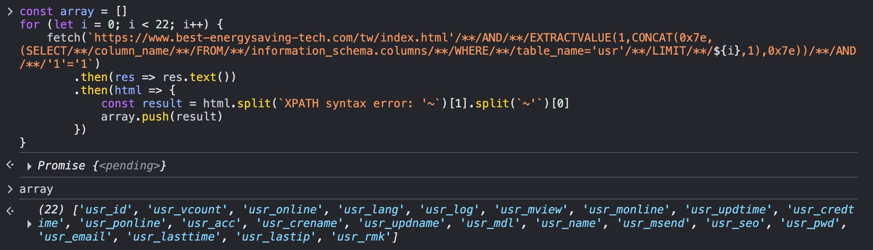Click the input prompt chevron beside 'const array'
873x250 pixels.
[10, 12]
